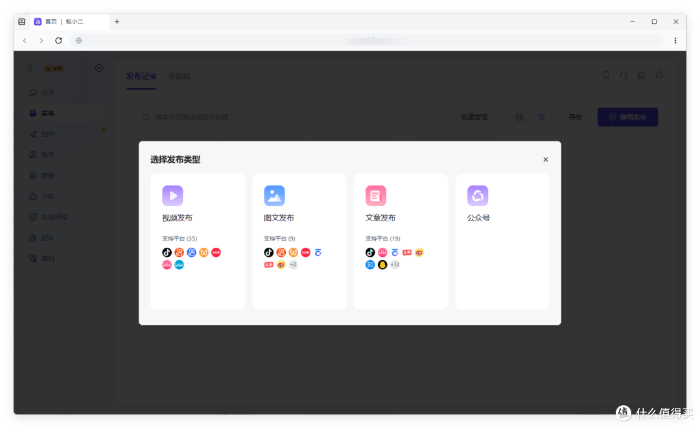Screen dimensions: 700x428
Task: Click Douyin icon in 视频发布 card
Action: coord(167,252)
